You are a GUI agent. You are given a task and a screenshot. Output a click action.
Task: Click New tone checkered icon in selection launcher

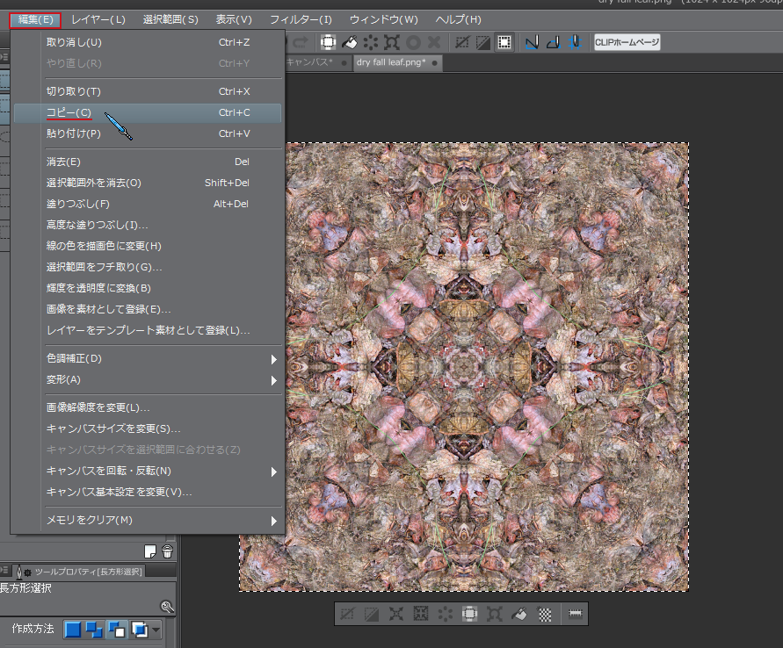pyautogui.click(x=545, y=614)
